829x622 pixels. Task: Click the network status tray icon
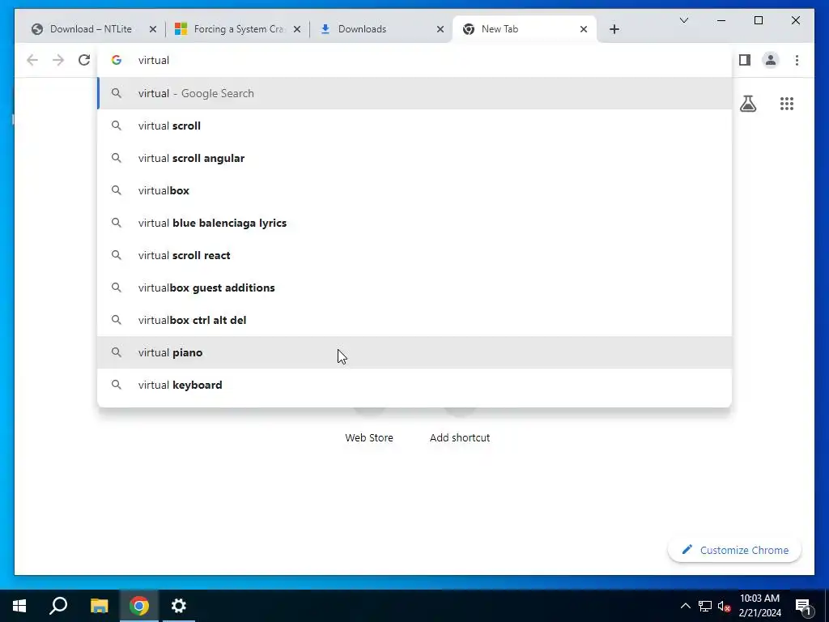(x=705, y=606)
